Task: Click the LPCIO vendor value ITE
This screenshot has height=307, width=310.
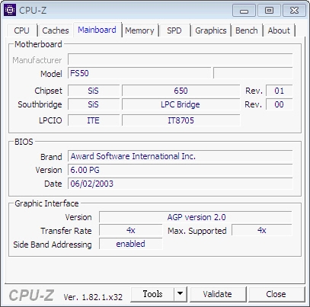Action: 94,120
